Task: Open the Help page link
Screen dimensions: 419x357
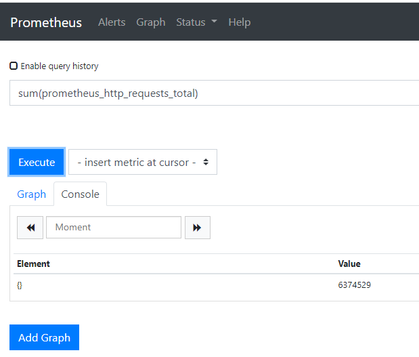Action: pyautogui.click(x=239, y=22)
